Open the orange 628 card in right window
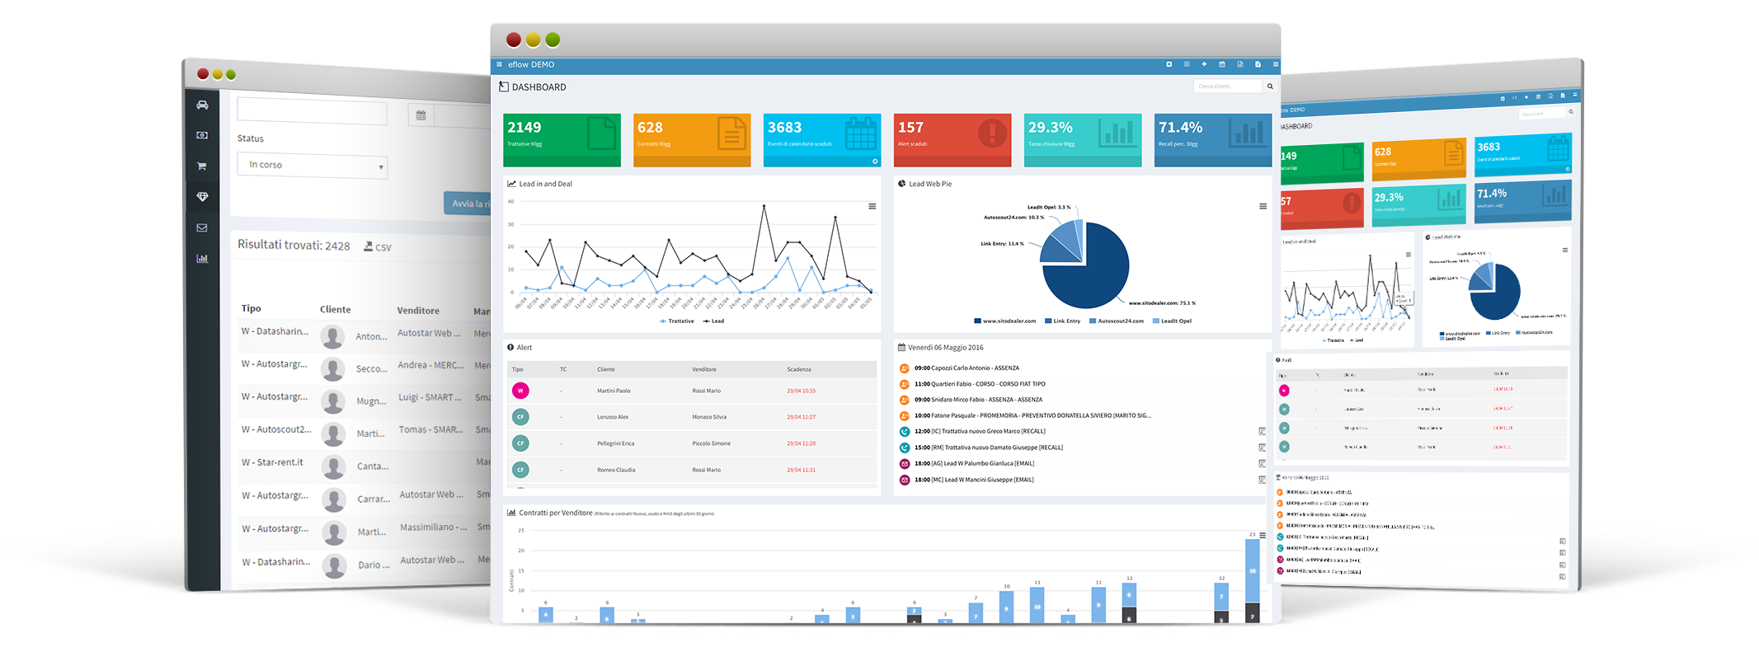The width and height of the screenshot is (1759, 670). coord(1418,160)
